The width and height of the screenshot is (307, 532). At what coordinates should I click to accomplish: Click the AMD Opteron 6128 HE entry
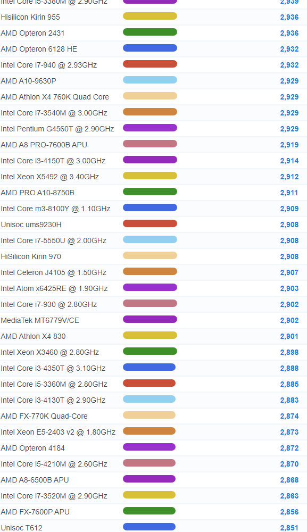39,49
